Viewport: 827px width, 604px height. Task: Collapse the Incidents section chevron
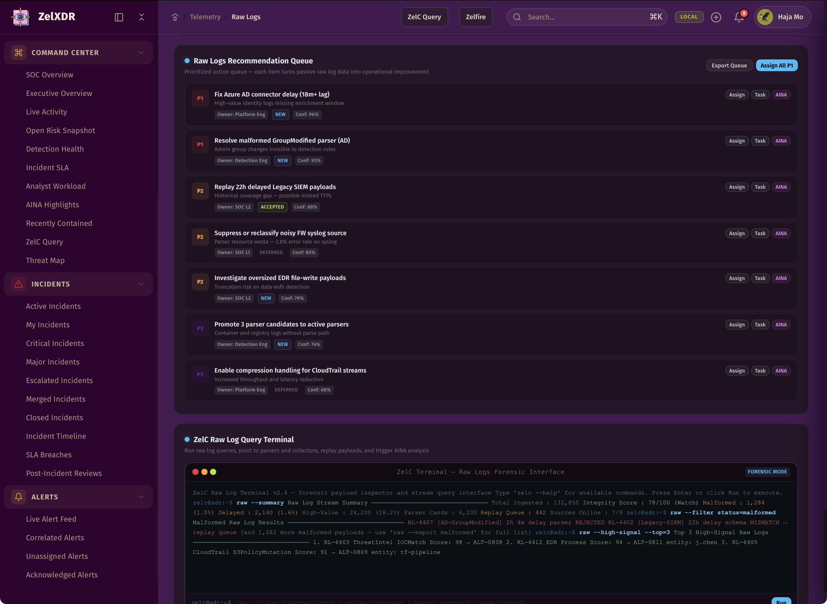pyautogui.click(x=141, y=284)
